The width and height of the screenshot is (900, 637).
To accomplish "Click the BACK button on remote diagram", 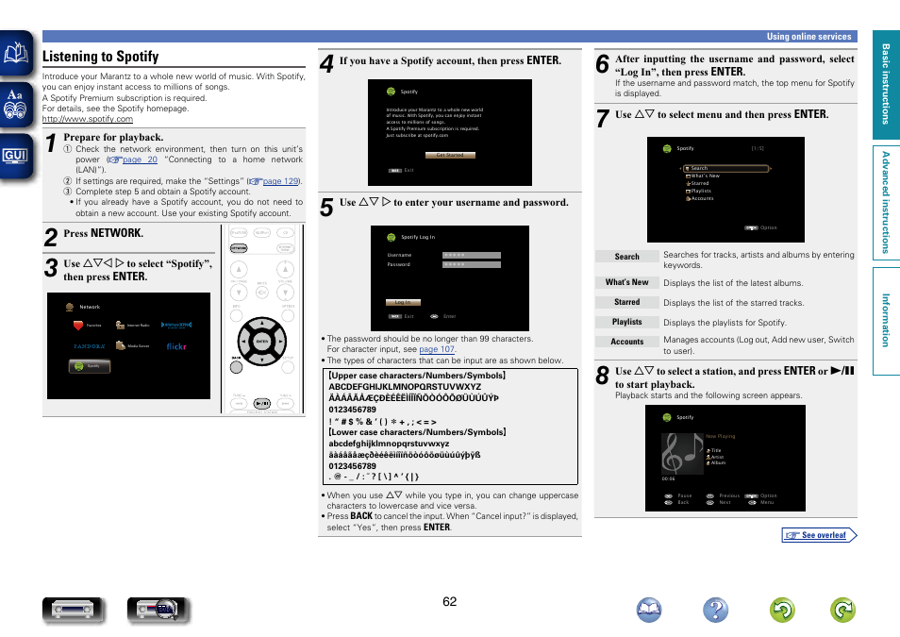I will coord(236,367).
